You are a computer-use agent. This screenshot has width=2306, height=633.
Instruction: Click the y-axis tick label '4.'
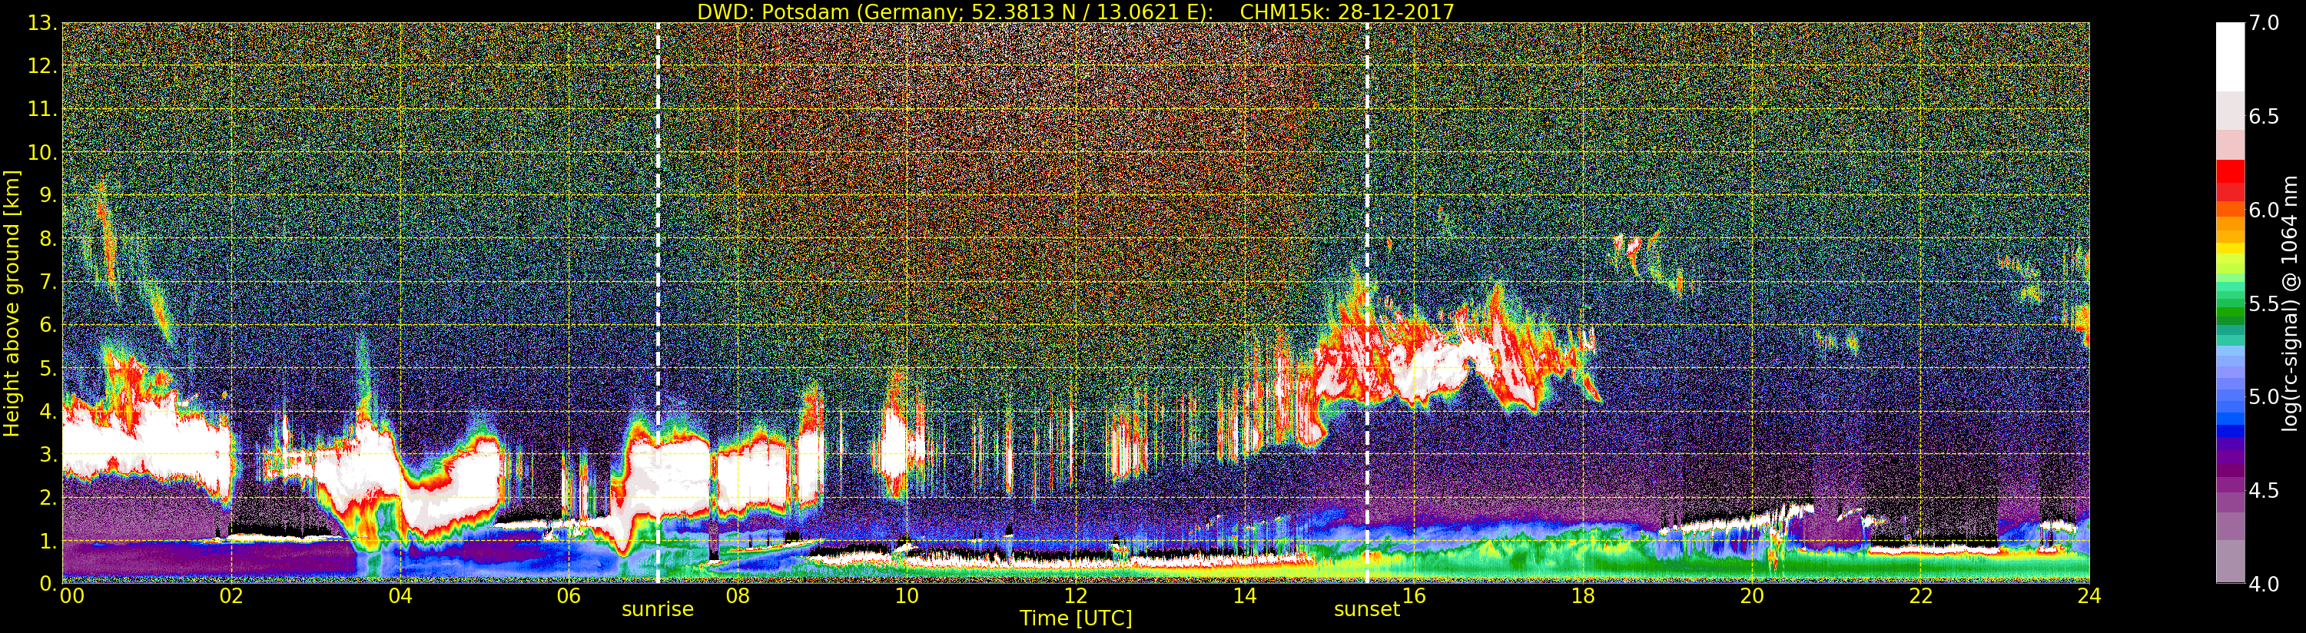click(x=48, y=411)
